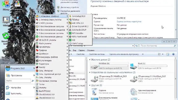Launch NT5 Installer from the submenu
This screenshot has height=100, width=178.
click(x=80, y=33)
